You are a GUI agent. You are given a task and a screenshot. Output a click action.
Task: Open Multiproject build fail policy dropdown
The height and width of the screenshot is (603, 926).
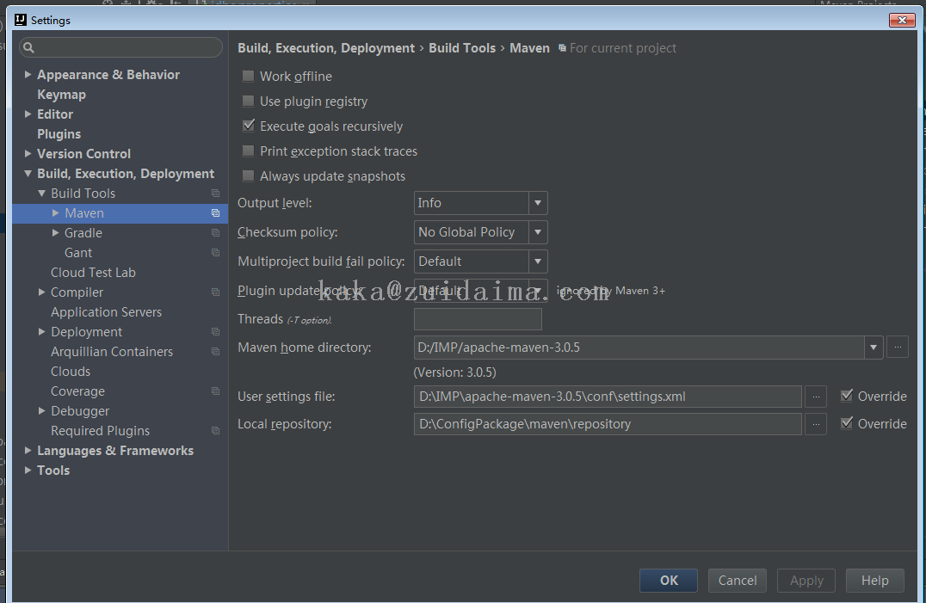[x=481, y=262]
